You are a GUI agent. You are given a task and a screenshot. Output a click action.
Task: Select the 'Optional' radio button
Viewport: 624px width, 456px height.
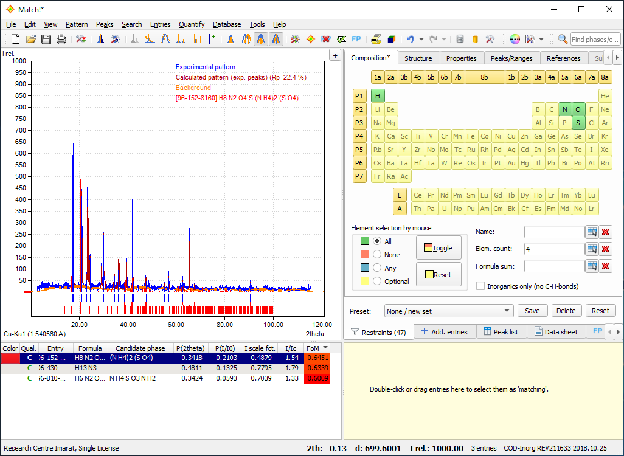(377, 281)
